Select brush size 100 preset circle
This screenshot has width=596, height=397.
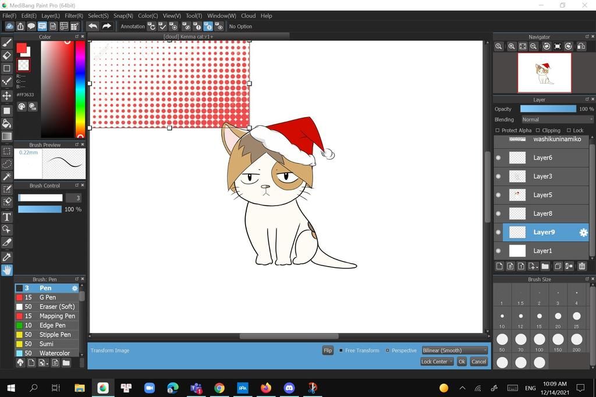540,339
